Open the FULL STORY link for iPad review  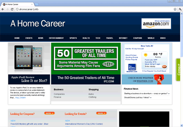(21, 97)
